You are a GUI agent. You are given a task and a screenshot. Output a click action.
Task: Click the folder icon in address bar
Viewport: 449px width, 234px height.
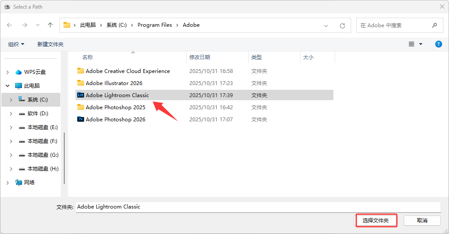pos(67,25)
